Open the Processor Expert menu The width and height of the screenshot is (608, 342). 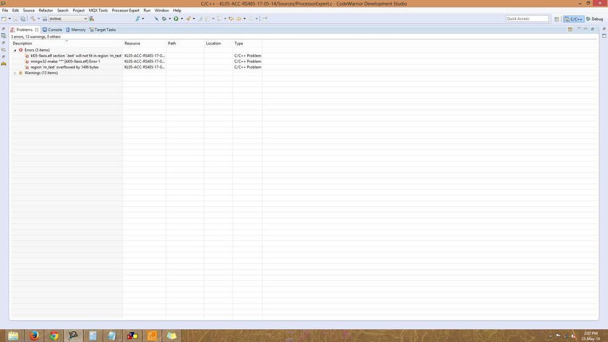(x=125, y=10)
